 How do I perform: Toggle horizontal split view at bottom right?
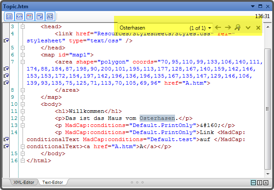click(253, 183)
